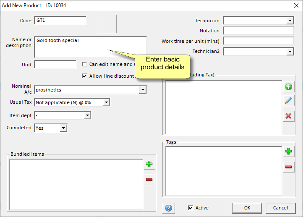Delete price entry with red X icon

click(x=289, y=116)
